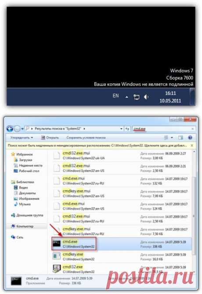Click the Избранное star icon
Screen dimensions: 202x294
point(13,154)
